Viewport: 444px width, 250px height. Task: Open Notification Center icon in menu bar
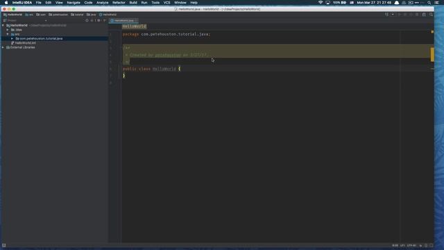point(437,3)
